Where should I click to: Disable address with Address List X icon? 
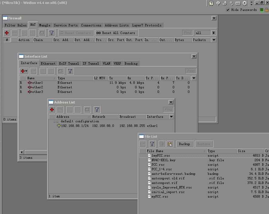[x=77, y=110]
